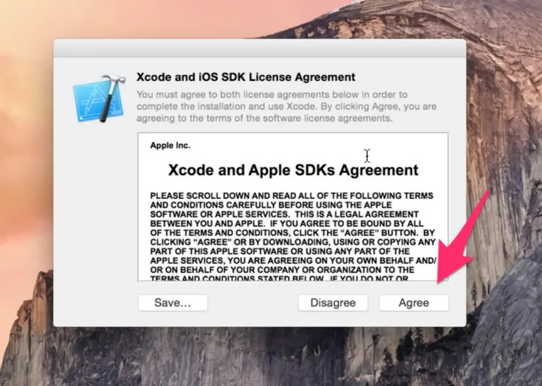
Task: Click the line starting "PART OF THIS APPLE SOFTWARE"
Action: 279,251
